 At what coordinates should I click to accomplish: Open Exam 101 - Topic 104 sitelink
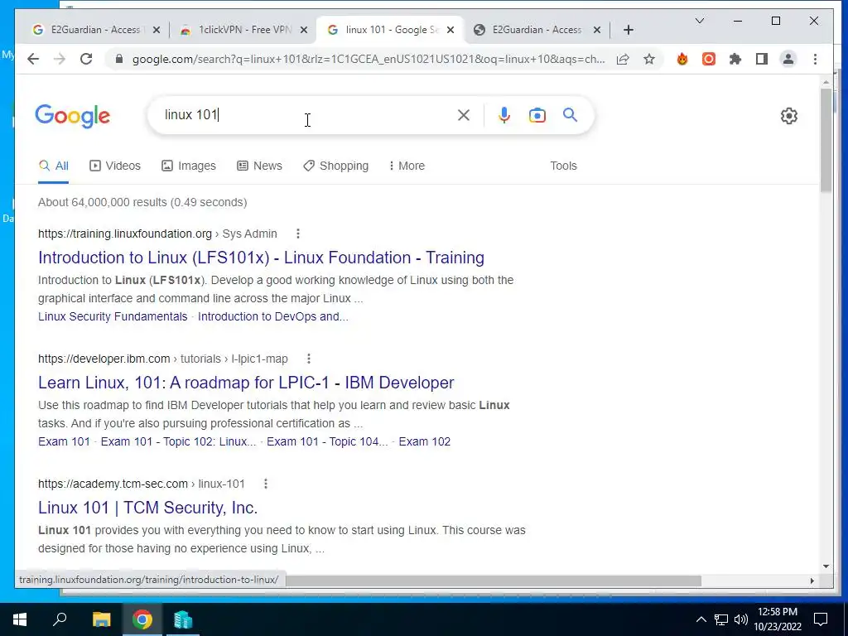click(327, 441)
